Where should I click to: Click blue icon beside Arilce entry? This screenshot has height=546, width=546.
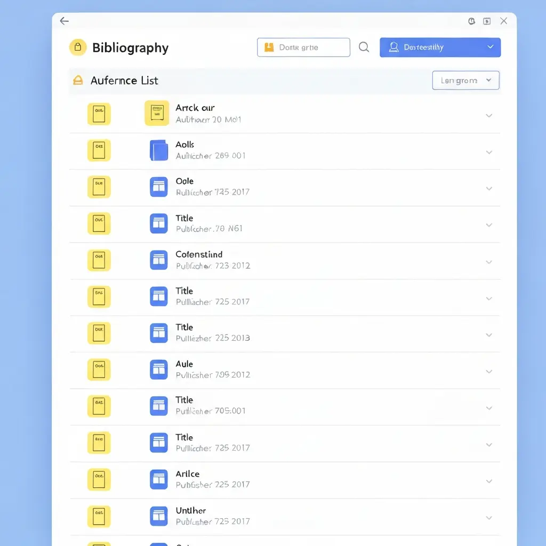pyautogui.click(x=158, y=479)
